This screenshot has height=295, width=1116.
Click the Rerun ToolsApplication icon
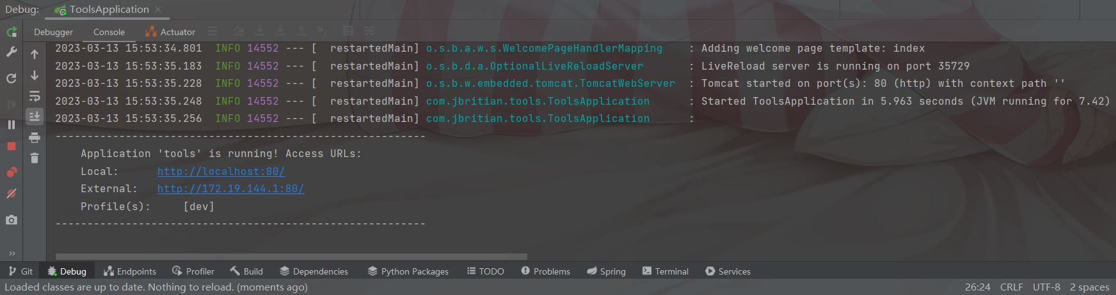coord(12,32)
